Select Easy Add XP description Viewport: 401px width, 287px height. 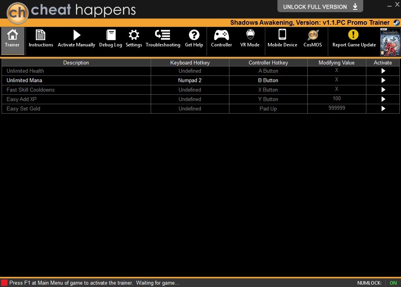76,99
